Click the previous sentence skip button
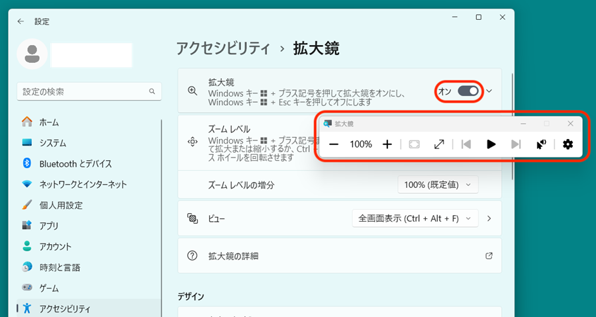The width and height of the screenshot is (596, 317). [x=466, y=144]
